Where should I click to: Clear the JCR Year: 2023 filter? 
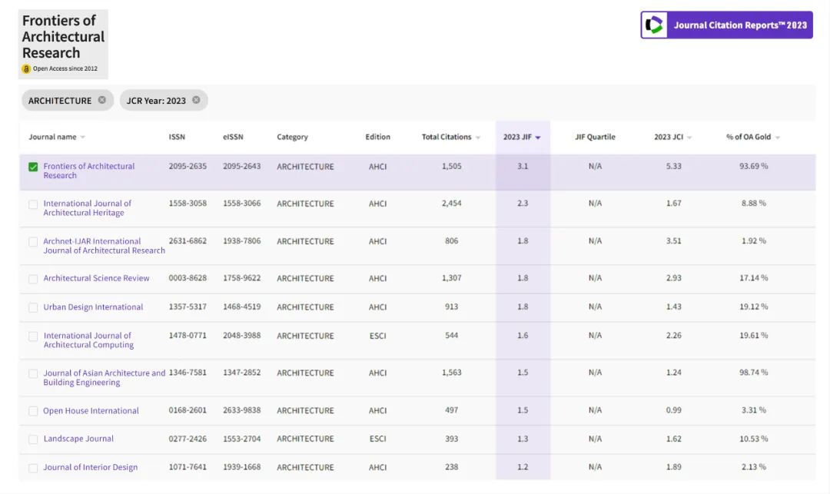point(196,100)
